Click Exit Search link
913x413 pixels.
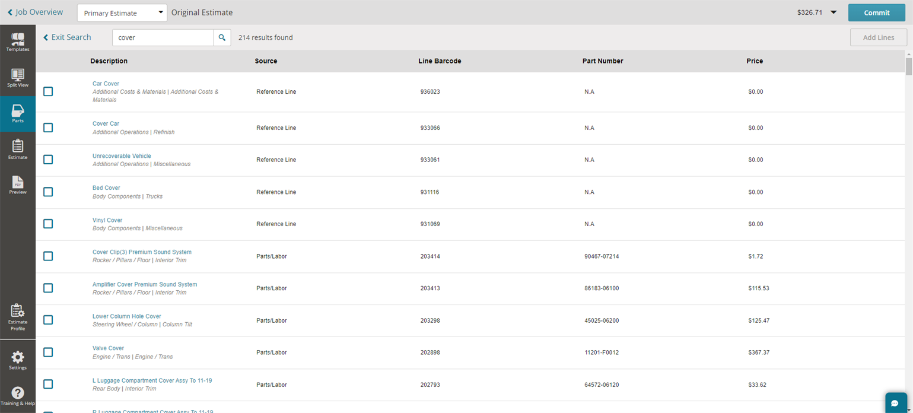click(67, 37)
